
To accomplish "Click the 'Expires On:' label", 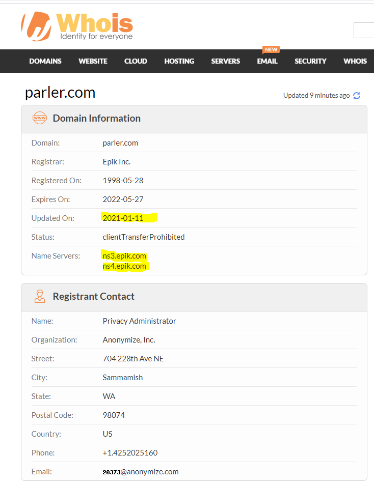I will pos(51,199).
